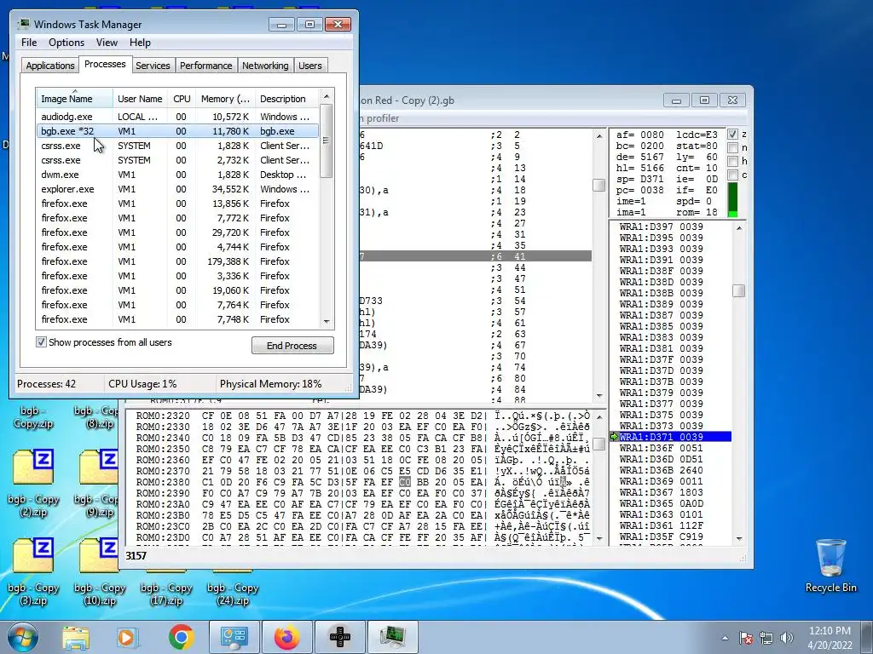Click the Windows Start orb
This screenshot has height=654, width=873.
click(x=22, y=637)
